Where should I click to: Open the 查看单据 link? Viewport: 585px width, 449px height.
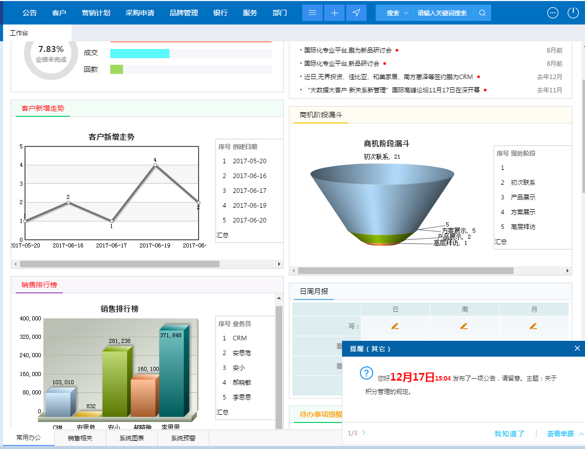pos(559,433)
